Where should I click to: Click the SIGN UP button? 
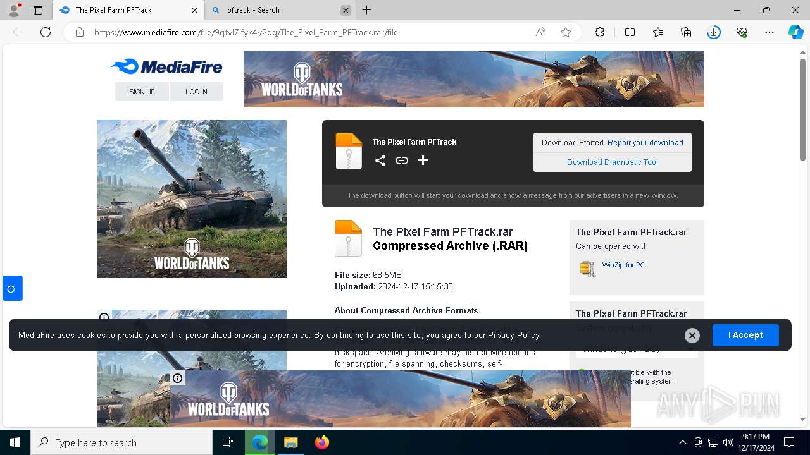pos(142,92)
